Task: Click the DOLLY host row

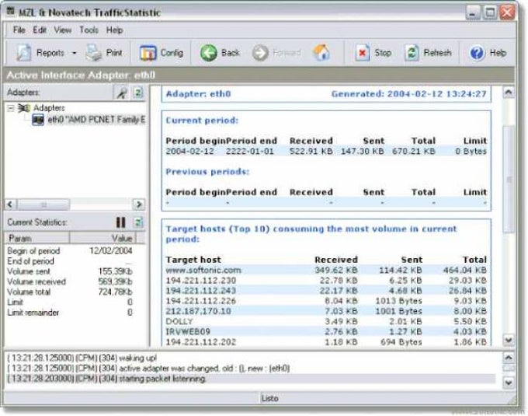Action: point(326,322)
